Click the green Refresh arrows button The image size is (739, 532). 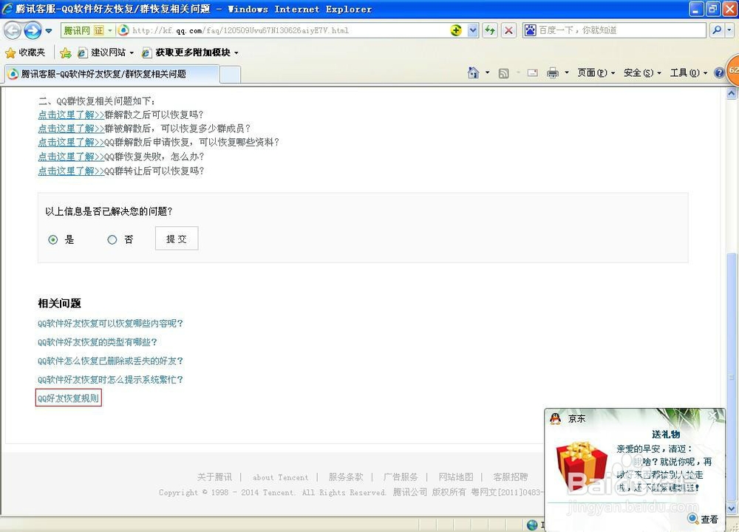pos(490,30)
